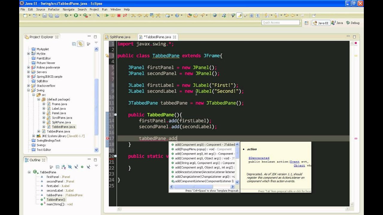Switch to the Java perspective

pos(337,23)
